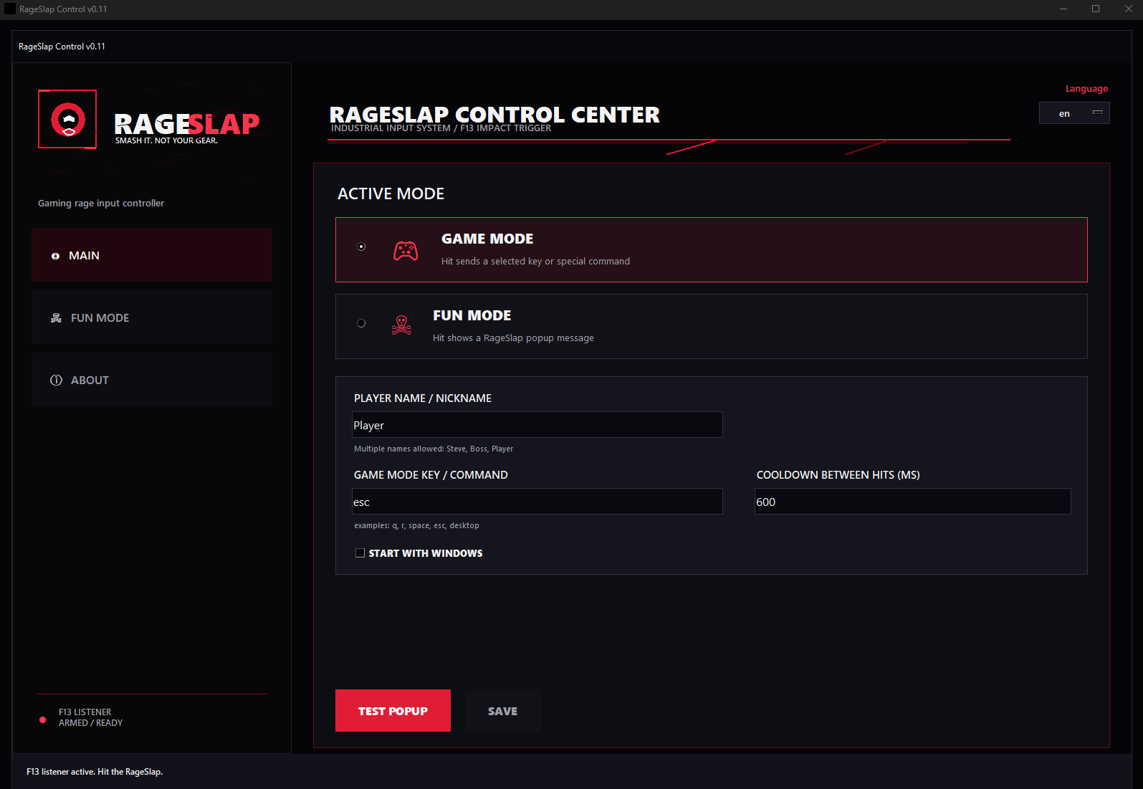Image resolution: width=1143 pixels, height=789 pixels.
Task: Select the Fun Mode radio button
Action: click(361, 323)
